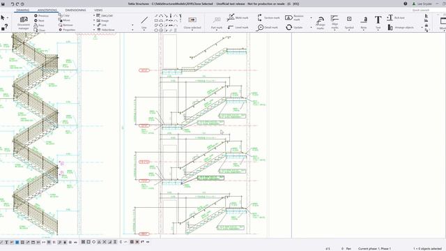
Task: Click the Quick Launch search field
Action: (x=428, y=10)
